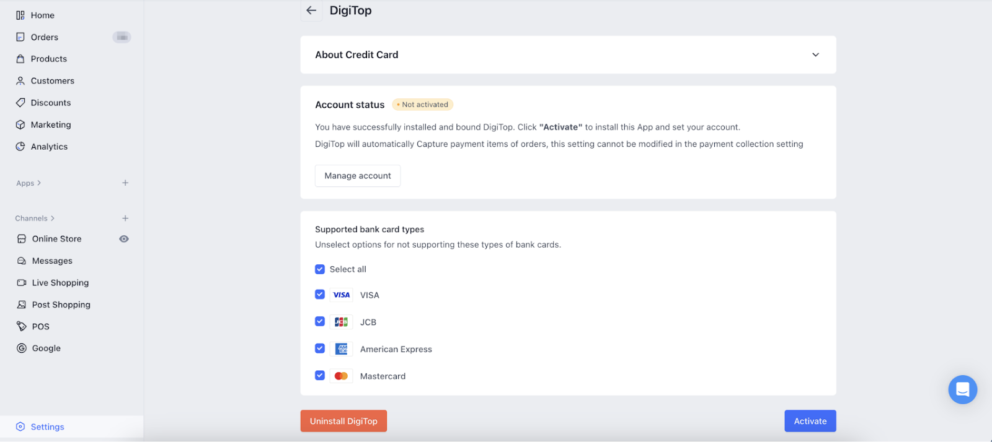The image size is (992, 442).
Task: Click Uninstall DigiTop button
Action: coord(343,421)
